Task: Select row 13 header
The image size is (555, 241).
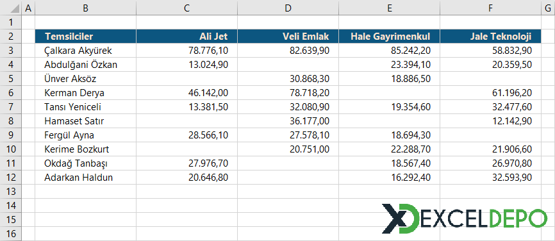Action: tap(11, 192)
